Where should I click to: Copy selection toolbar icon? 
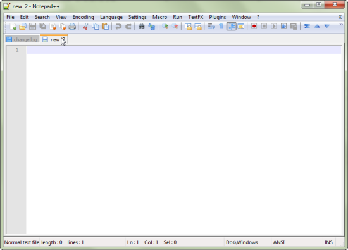(x=95, y=27)
